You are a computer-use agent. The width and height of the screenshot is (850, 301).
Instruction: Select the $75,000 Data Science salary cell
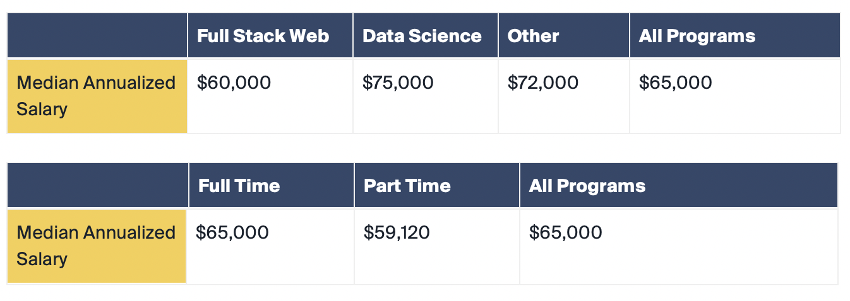pos(426,96)
